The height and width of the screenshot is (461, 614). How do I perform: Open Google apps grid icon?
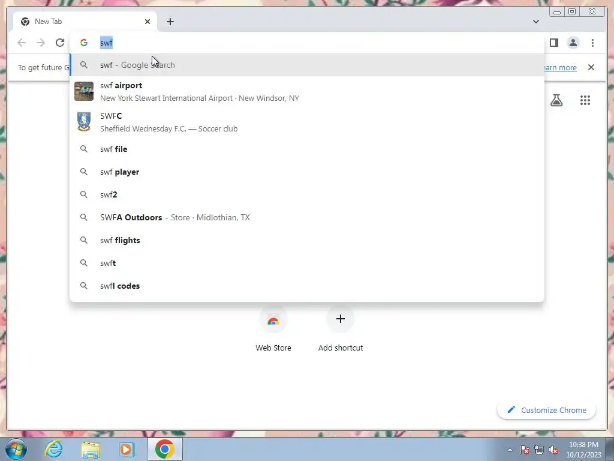(585, 100)
